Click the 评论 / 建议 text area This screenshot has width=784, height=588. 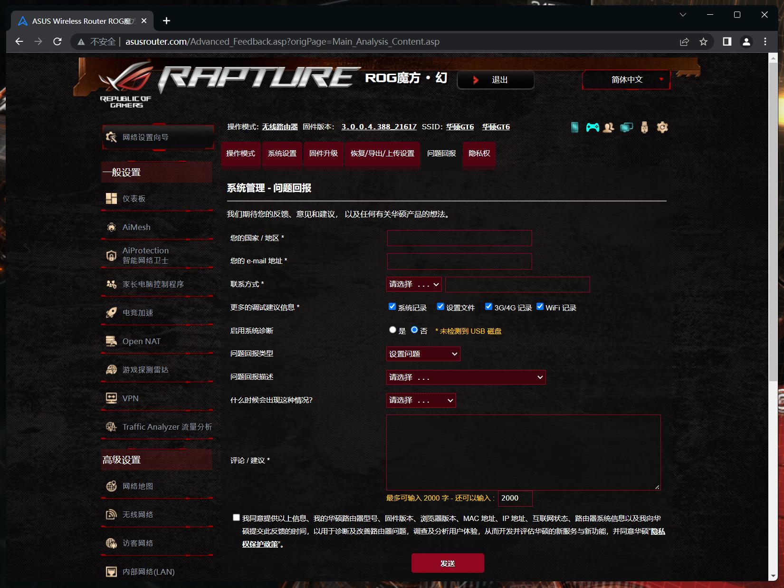(524, 453)
